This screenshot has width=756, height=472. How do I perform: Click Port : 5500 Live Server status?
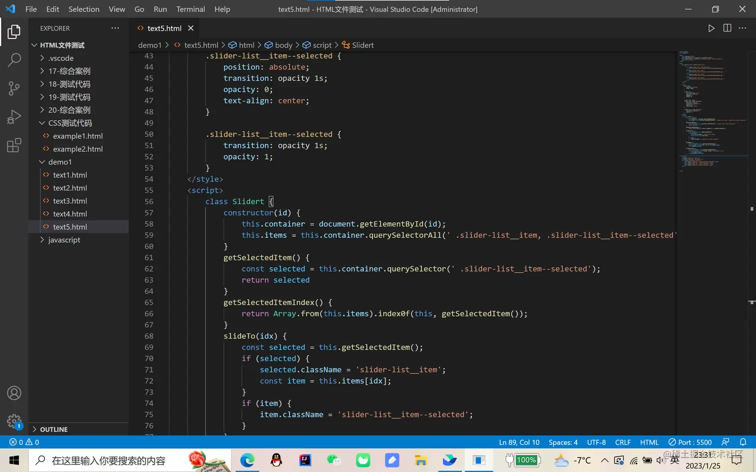point(690,442)
